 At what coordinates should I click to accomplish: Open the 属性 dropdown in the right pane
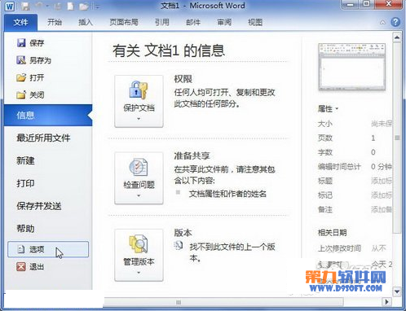[x=328, y=109]
